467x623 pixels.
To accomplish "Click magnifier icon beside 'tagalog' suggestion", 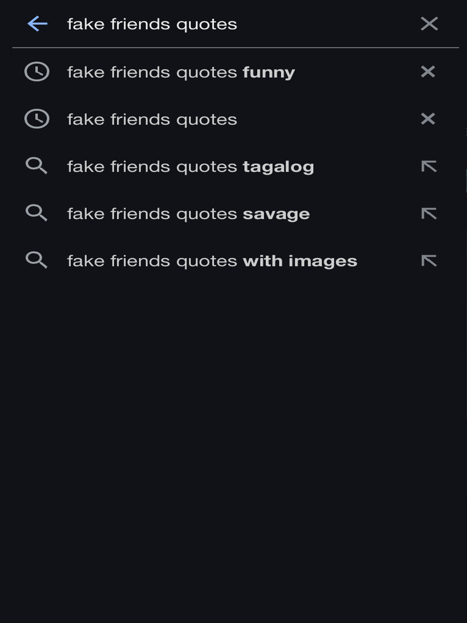I will 36,166.
